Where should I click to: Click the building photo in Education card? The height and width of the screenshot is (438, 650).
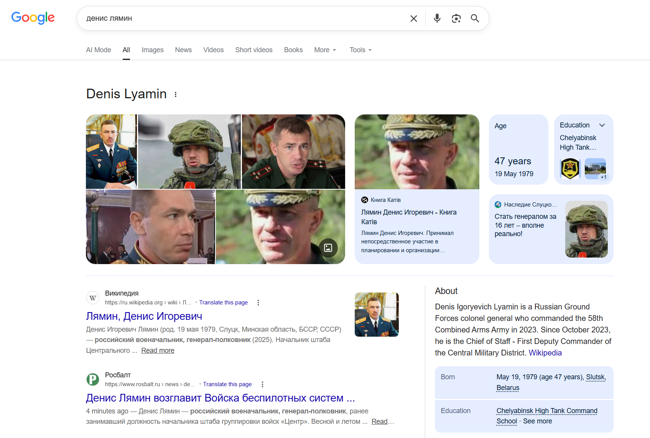(595, 169)
